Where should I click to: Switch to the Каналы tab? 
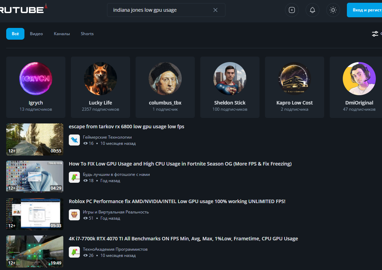point(62,34)
